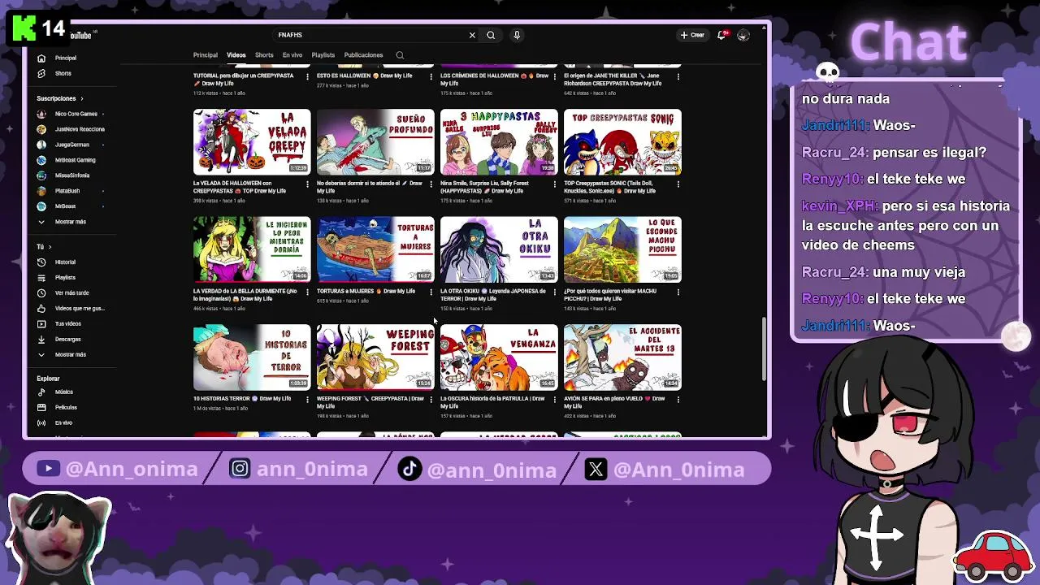
Task: Open options menu for LA OTRA OKIKU video
Action: coord(554,292)
